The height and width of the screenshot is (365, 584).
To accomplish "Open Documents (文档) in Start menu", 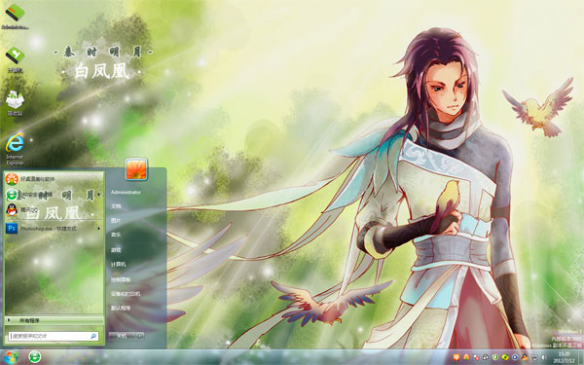I will pyautogui.click(x=116, y=206).
